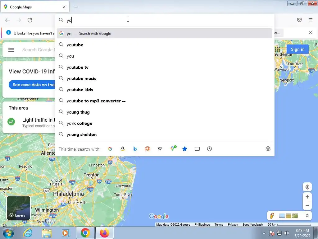Open the Google apps grid icon
318x239 pixels.
pos(277,49)
